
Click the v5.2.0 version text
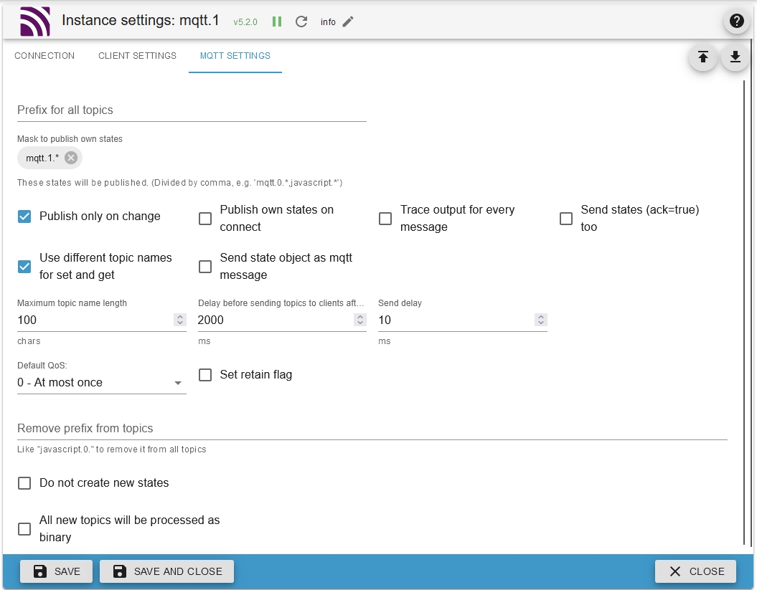click(245, 22)
